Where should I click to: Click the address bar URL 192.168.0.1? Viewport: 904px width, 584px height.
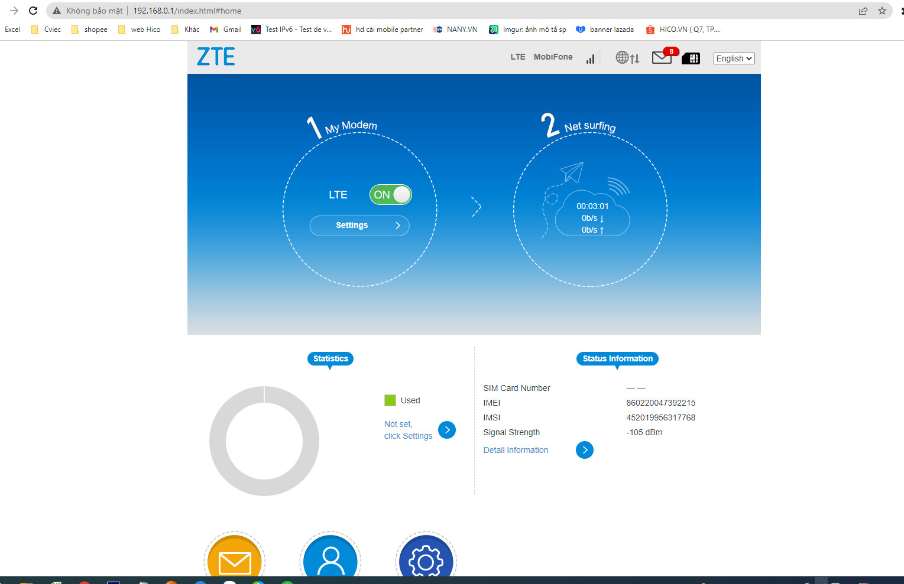tap(187, 11)
